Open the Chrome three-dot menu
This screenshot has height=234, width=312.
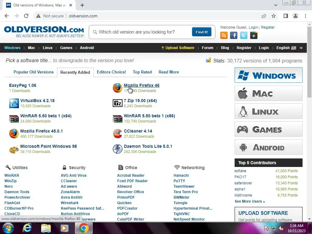pos(305,16)
